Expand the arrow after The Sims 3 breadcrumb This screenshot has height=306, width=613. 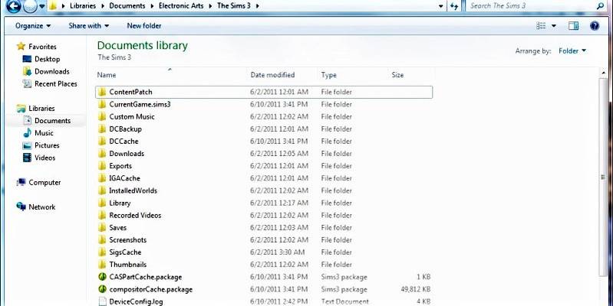coord(258,6)
